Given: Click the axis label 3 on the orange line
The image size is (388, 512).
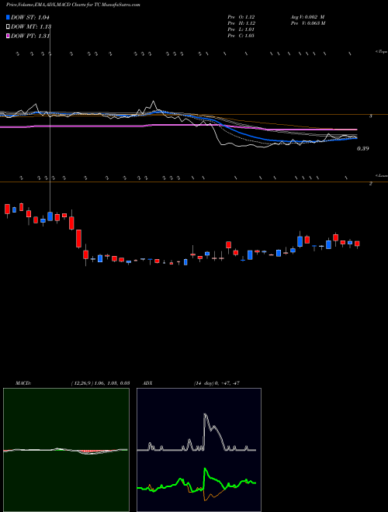Looking at the screenshot, I should [x=370, y=116].
